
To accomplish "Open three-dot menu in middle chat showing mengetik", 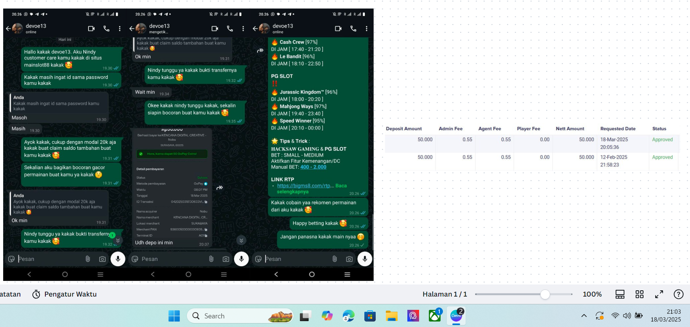I will (x=243, y=28).
